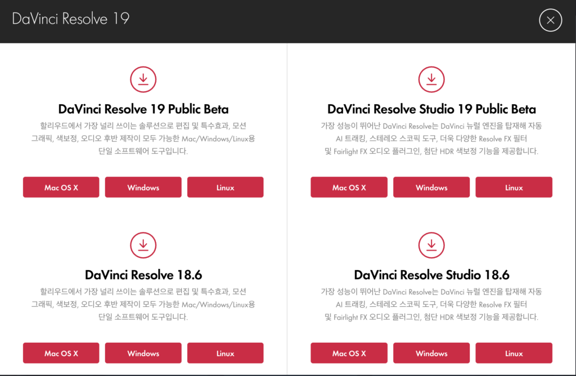The height and width of the screenshot is (376, 576).
Task: Download Resolve Studio 18.6 for Linux
Action: pyautogui.click(x=514, y=353)
